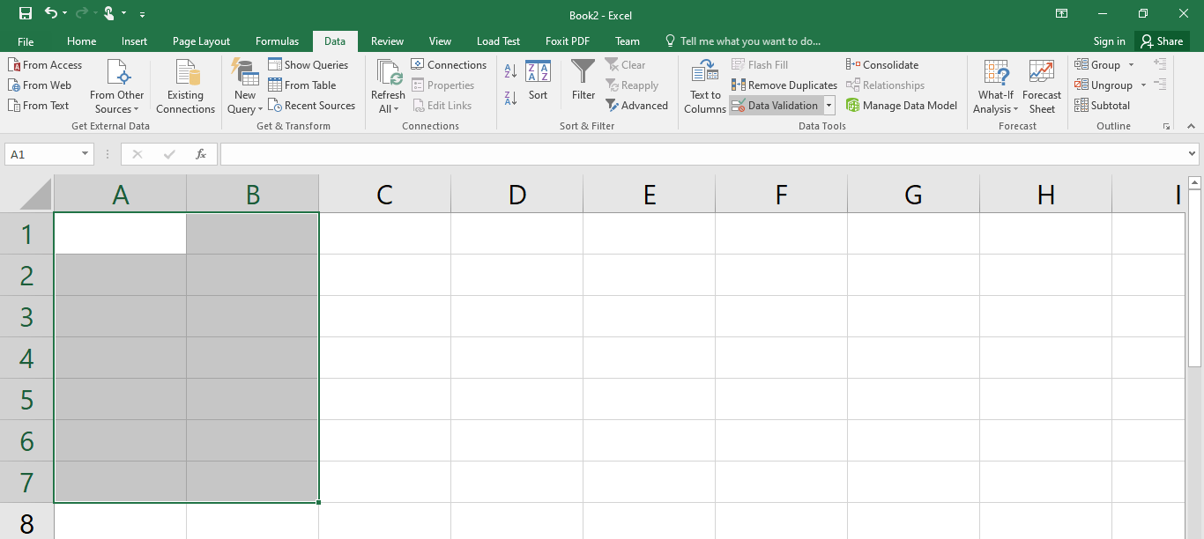Import data From Access
Viewport: 1204px width, 539px height.
pos(45,65)
